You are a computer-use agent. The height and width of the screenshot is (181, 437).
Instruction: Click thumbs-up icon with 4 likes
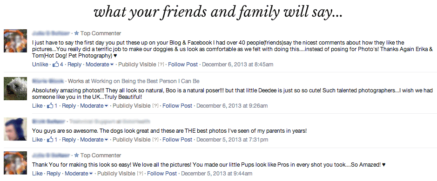click(56, 65)
